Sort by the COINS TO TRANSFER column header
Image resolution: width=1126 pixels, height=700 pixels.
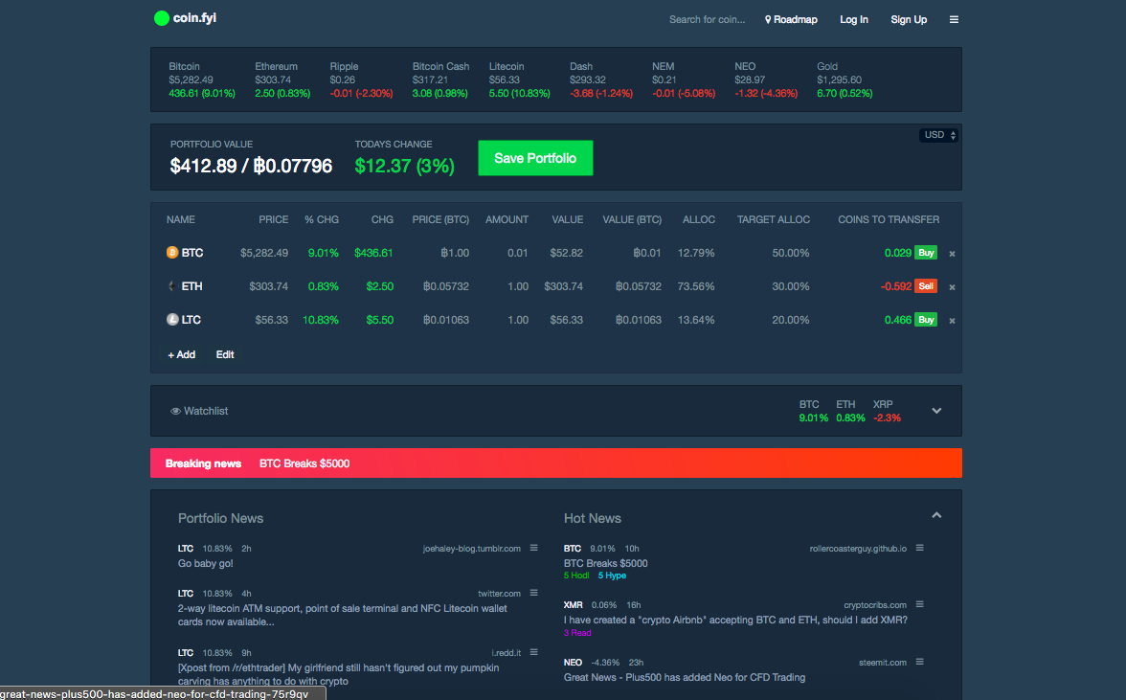(889, 219)
